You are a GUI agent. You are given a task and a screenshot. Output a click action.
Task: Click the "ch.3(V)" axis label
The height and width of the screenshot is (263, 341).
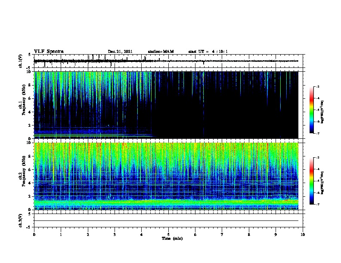point(21,220)
